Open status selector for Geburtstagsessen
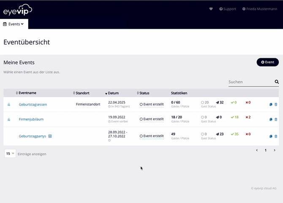Image resolution: width=283 pixels, height=203 pixels. pyautogui.click(x=152, y=104)
